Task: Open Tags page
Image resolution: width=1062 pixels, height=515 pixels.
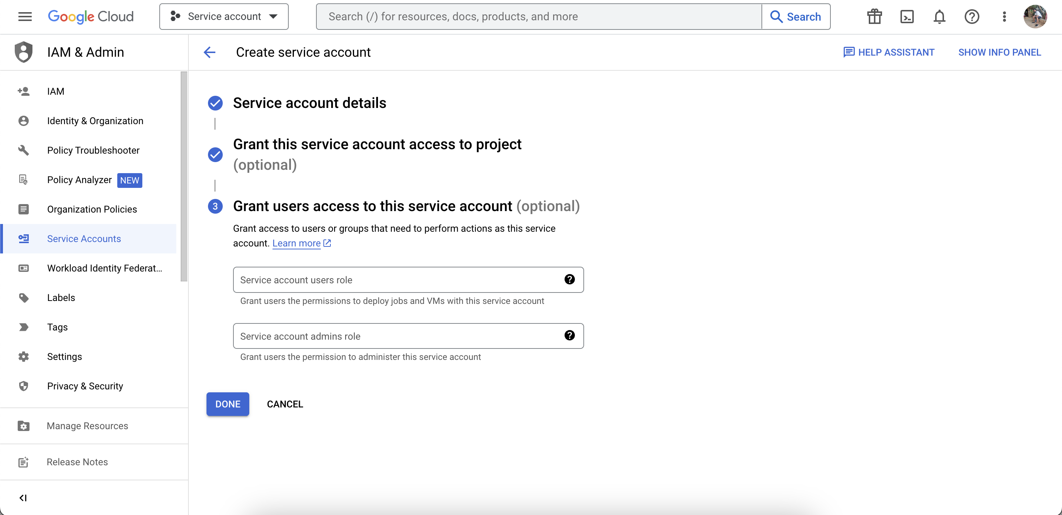Action: 88,327
